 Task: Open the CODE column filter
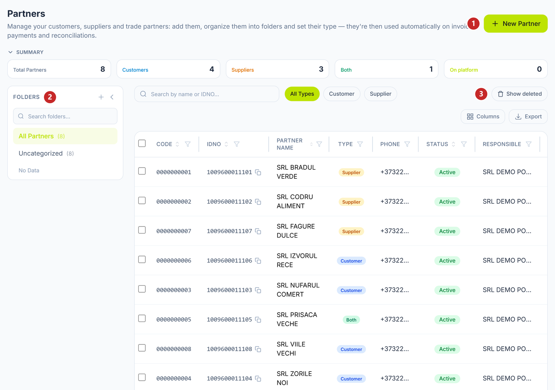(188, 144)
